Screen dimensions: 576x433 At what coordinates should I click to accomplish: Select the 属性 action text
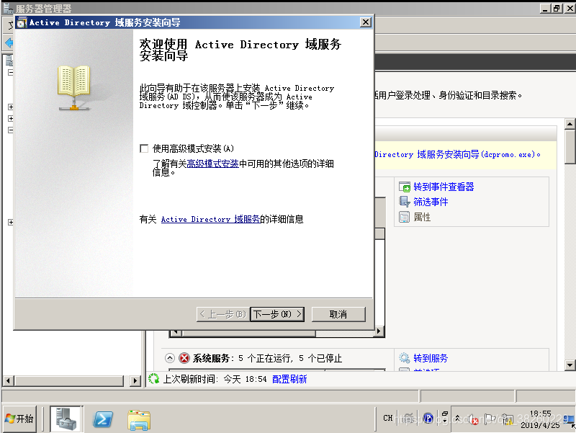pyautogui.click(x=422, y=218)
